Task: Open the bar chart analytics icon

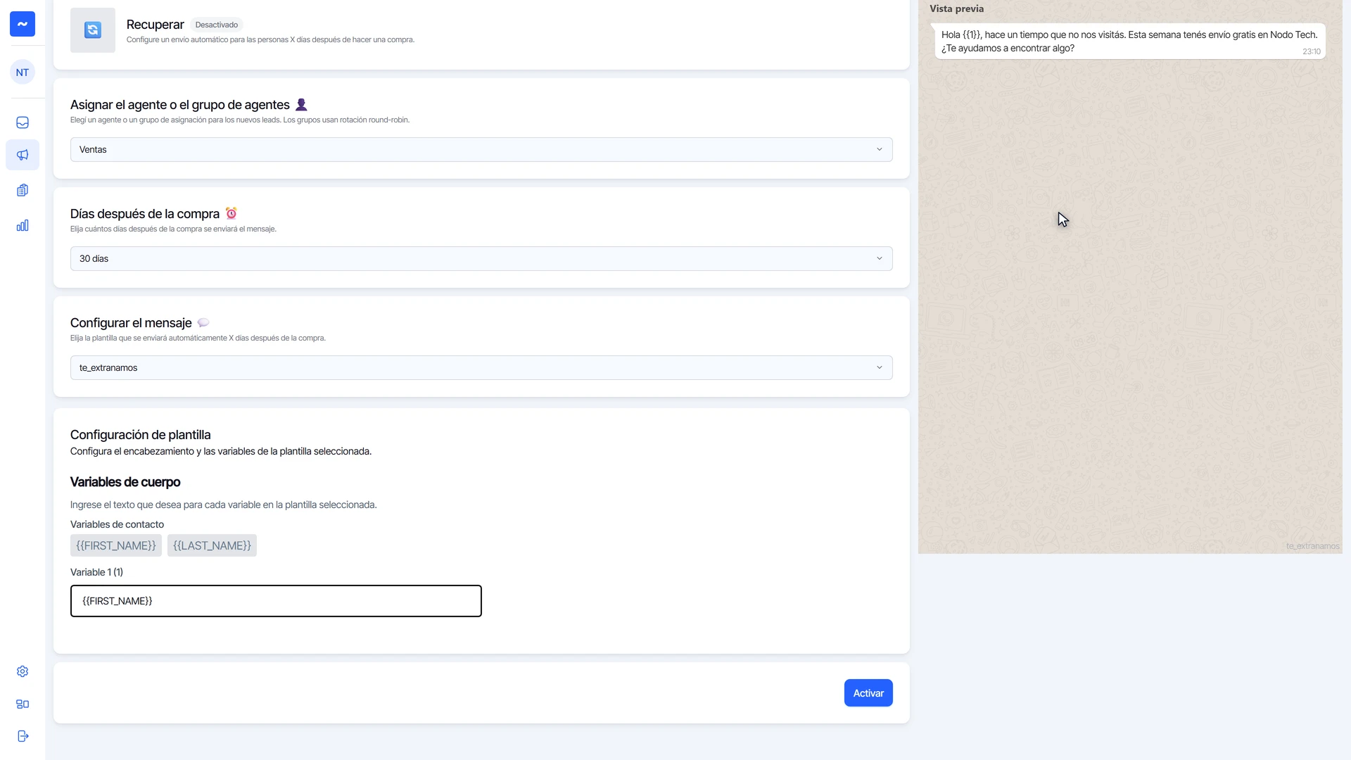Action: click(x=23, y=225)
